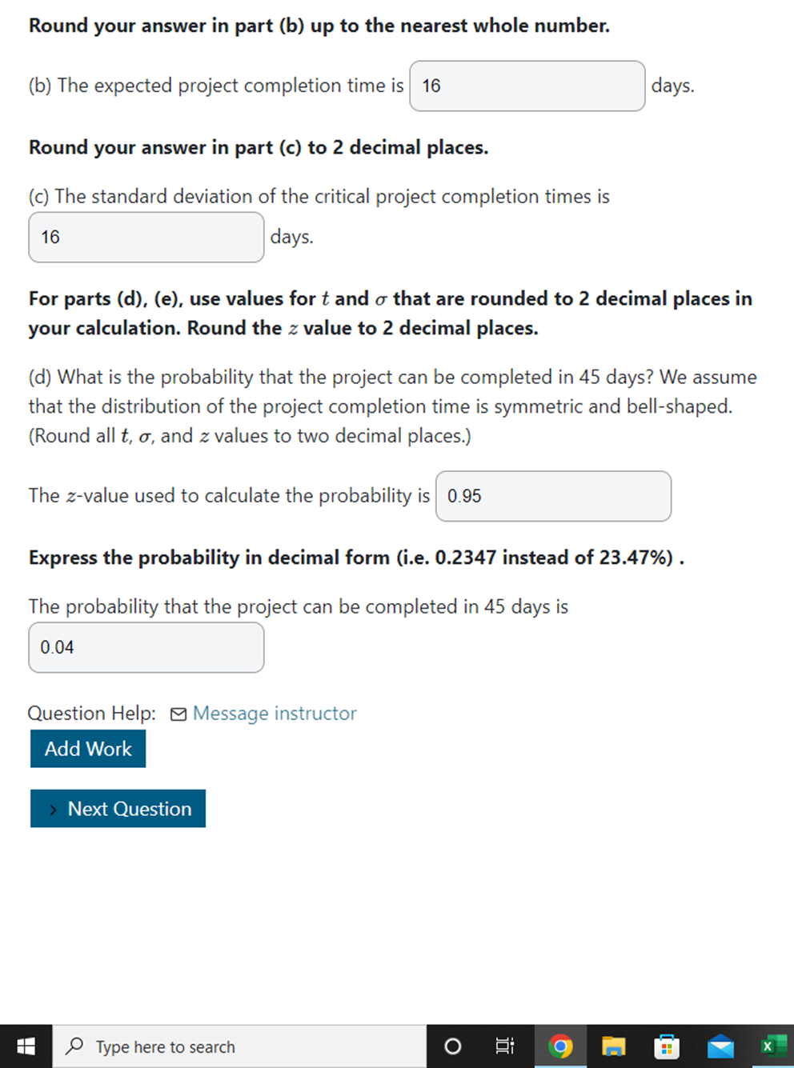Open the Mail app from the taskbar

(x=720, y=1046)
